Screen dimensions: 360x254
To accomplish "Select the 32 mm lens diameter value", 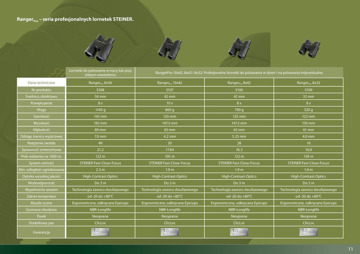I will click(x=308, y=97).
